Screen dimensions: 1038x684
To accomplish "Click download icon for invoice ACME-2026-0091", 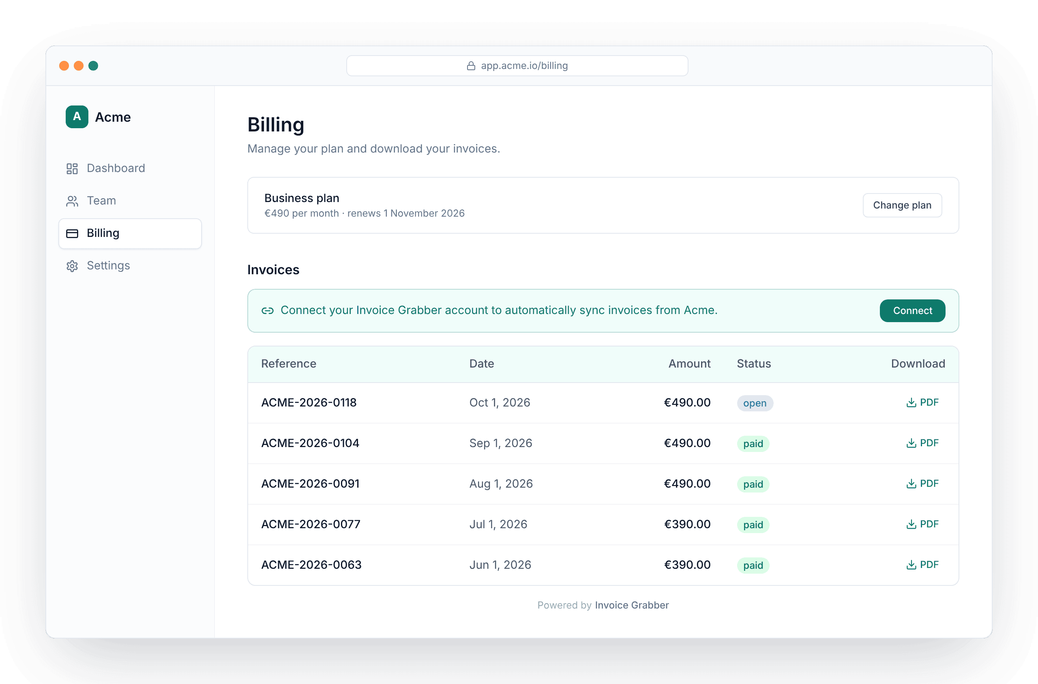I will (x=911, y=484).
